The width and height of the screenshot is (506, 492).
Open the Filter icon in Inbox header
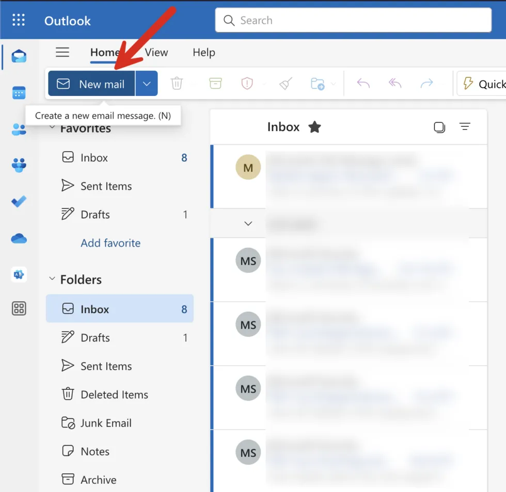coord(465,126)
